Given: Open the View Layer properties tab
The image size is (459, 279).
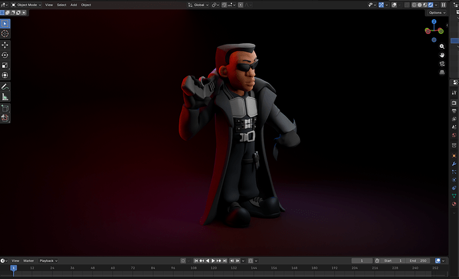Looking at the screenshot, I should tap(454, 119).
